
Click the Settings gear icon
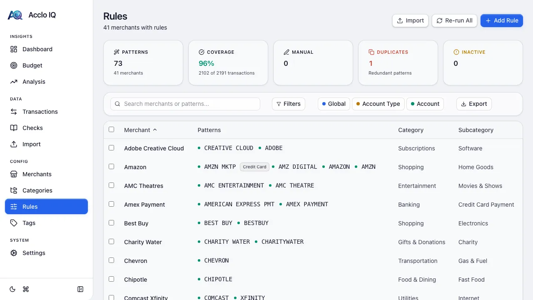[x=14, y=253]
